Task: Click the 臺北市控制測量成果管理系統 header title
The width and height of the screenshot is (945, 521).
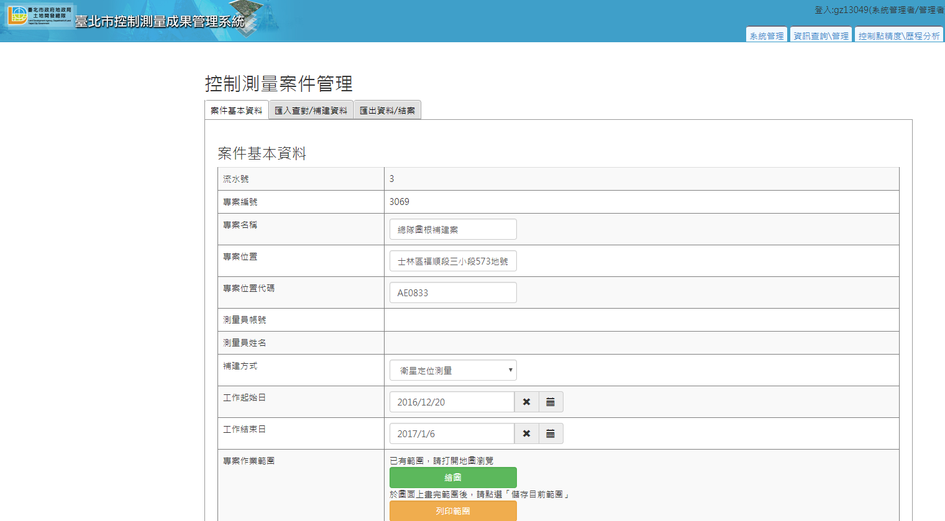Action: click(x=160, y=21)
